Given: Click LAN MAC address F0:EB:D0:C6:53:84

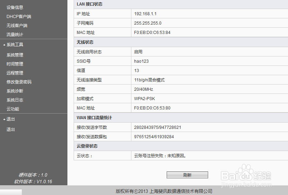Looking at the screenshot, I should (x=152, y=33).
